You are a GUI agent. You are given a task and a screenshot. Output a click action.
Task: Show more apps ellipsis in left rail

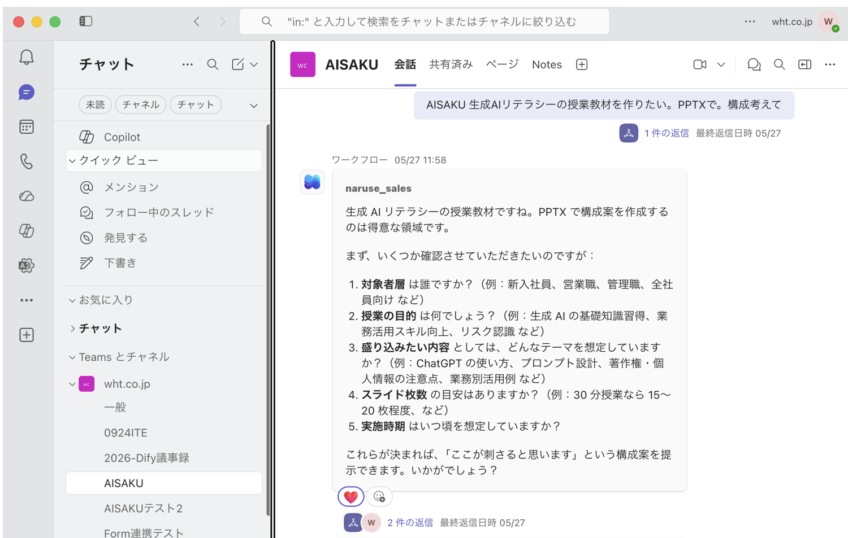point(27,300)
